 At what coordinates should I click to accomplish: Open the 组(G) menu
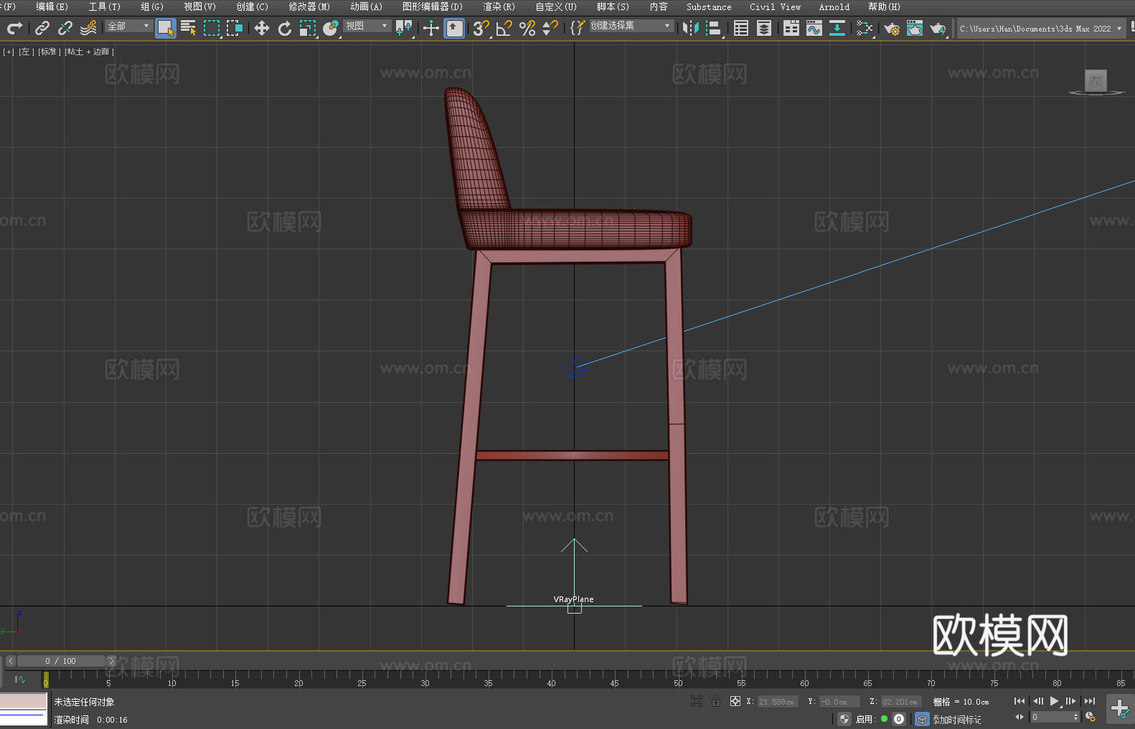pyautogui.click(x=152, y=6)
